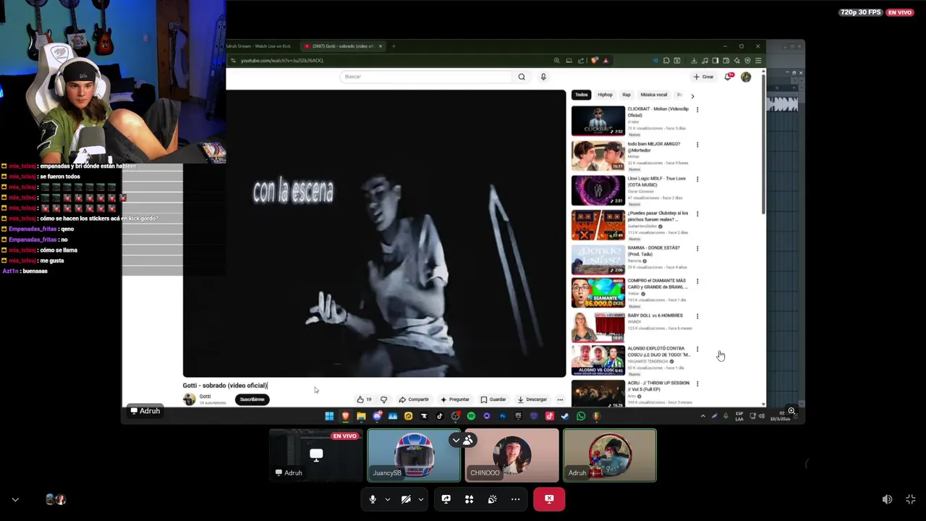Open options for todo bien MEJOR AMIGO video
Viewport: 926px width, 521px height.
[697, 145]
